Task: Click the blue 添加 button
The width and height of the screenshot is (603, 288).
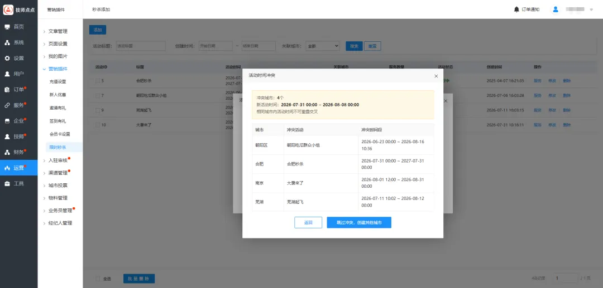Action: [98, 30]
